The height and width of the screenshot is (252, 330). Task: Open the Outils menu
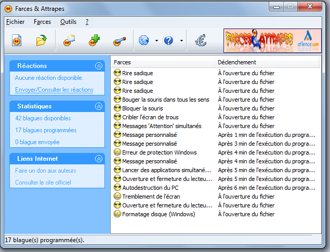coord(68,22)
